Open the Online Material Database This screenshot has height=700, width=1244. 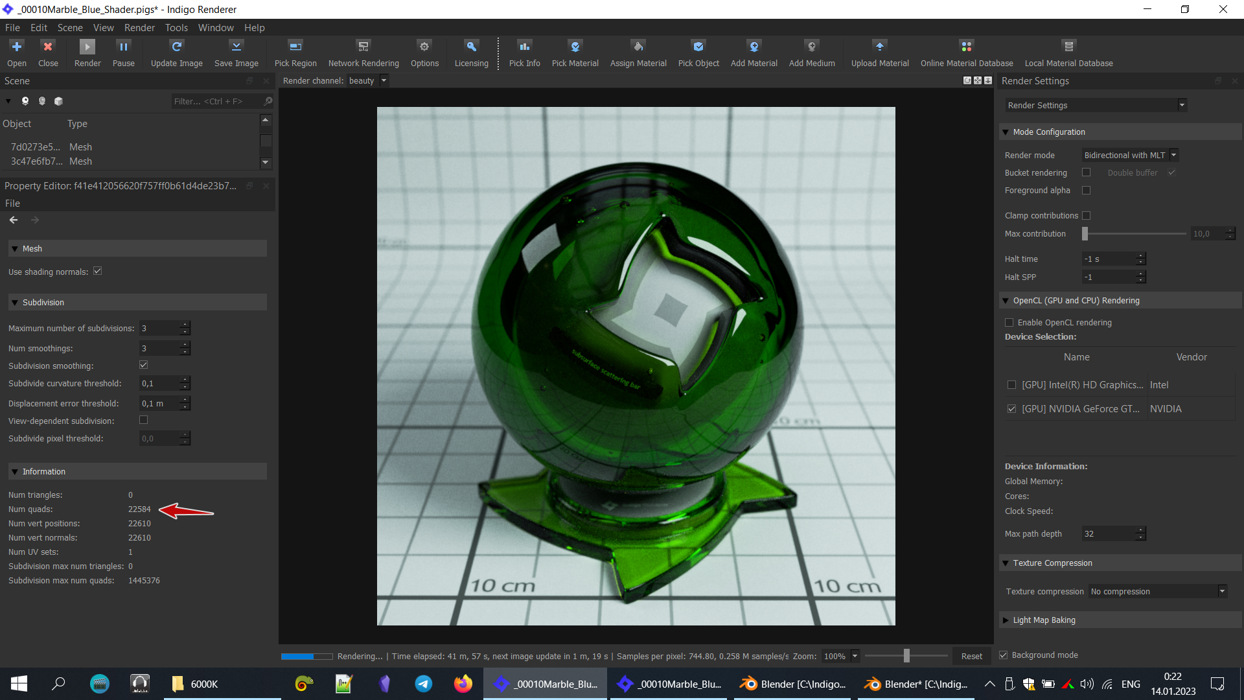point(966,52)
